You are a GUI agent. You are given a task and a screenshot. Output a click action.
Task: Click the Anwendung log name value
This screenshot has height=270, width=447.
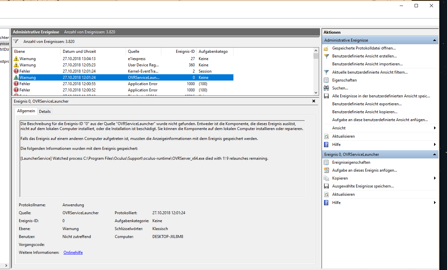point(73,205)
